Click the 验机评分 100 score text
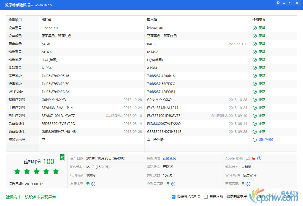 39,161
